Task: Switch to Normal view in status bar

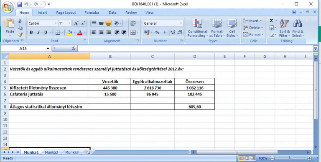Action: tap(241, 158)
